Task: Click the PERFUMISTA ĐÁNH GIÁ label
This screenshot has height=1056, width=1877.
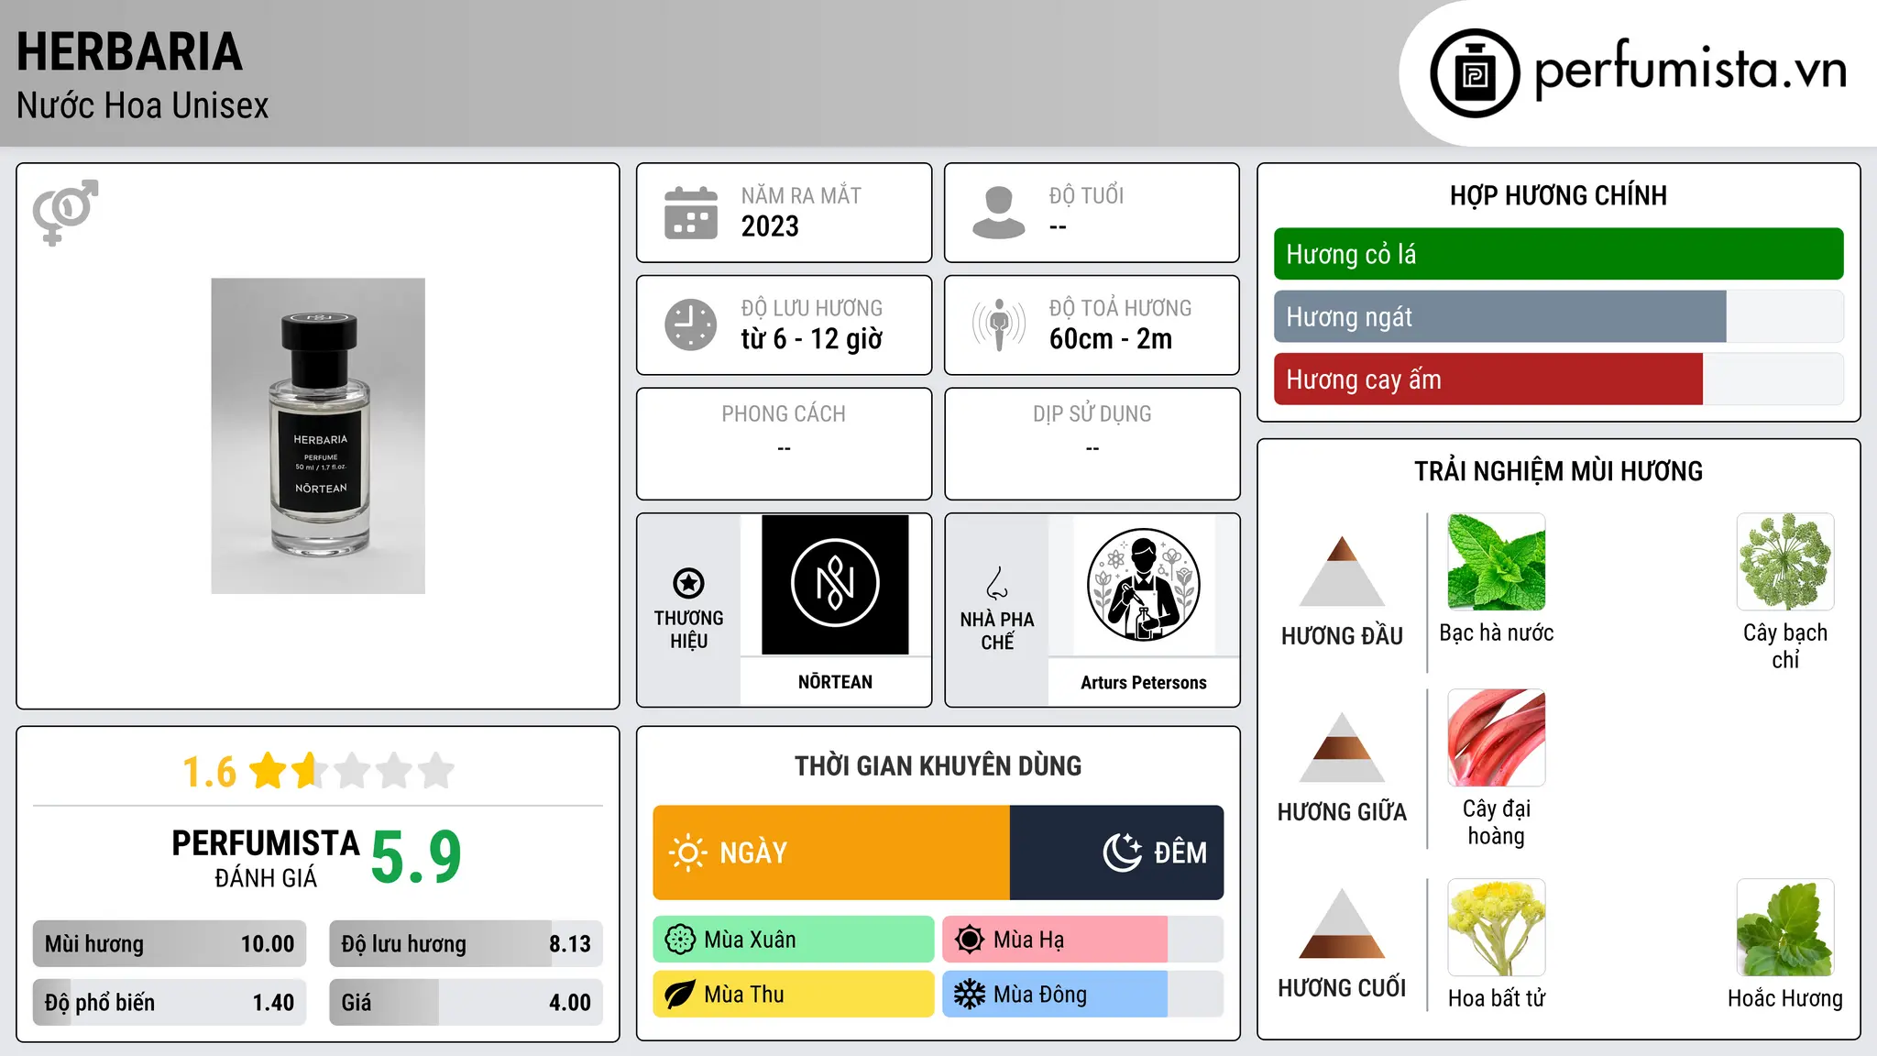Action: point(265,858)
